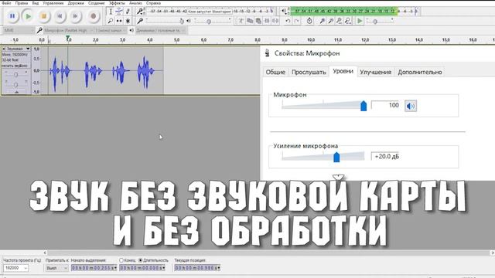Click the Copy icon in edit toolbar

point(250,21)
